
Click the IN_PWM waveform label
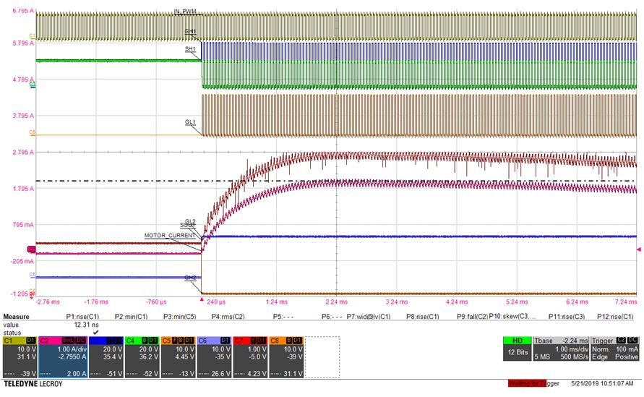186,12
